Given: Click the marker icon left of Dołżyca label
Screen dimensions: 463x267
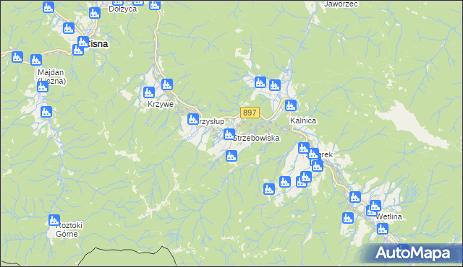Looking at the screenshot, I should click(x=95, y=13).
